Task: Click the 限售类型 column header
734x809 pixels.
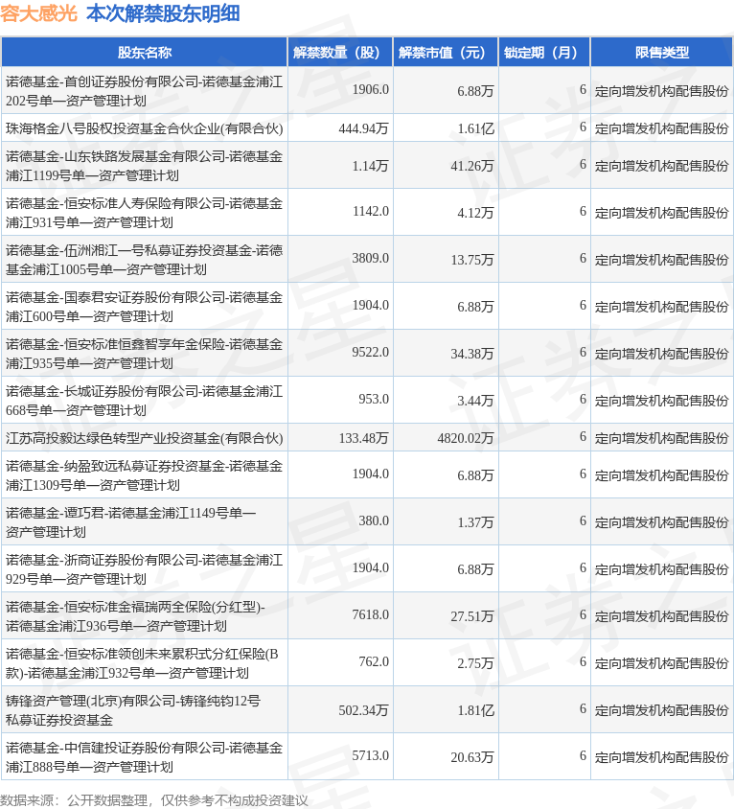Action: tap(662, 52)
